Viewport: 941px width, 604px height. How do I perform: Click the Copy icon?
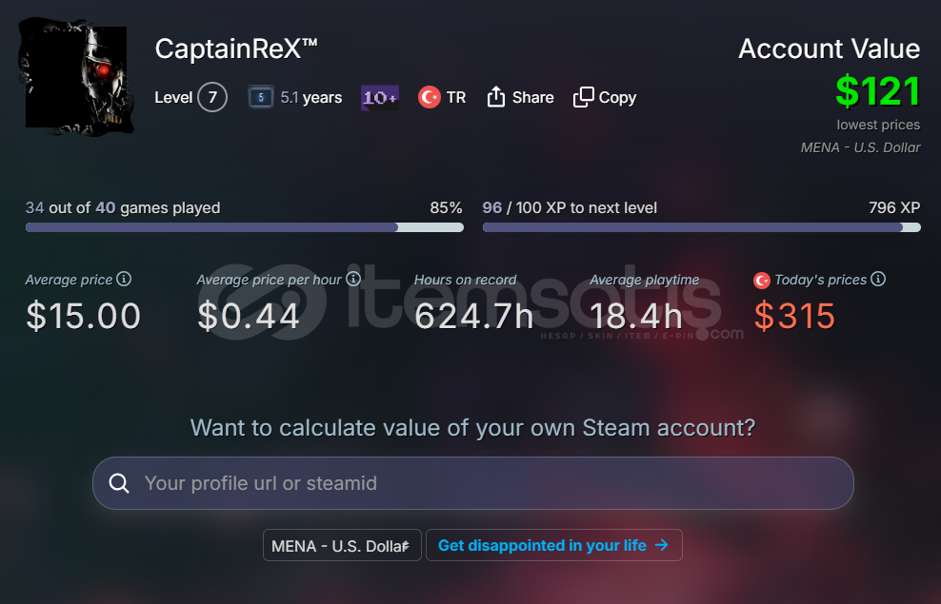[584, 97]
